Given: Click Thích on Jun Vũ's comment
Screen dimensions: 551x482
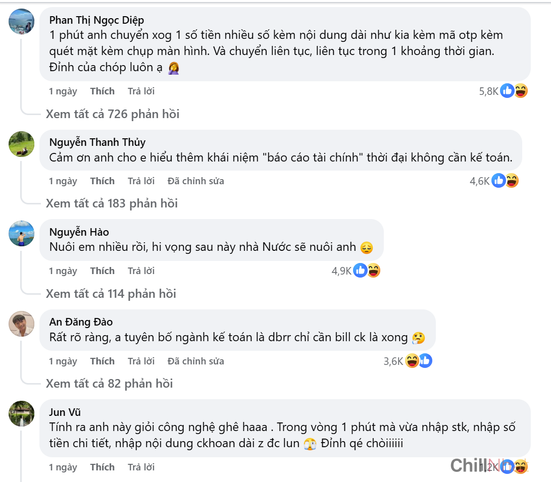Looking at the screenshot, I should 103,467.
